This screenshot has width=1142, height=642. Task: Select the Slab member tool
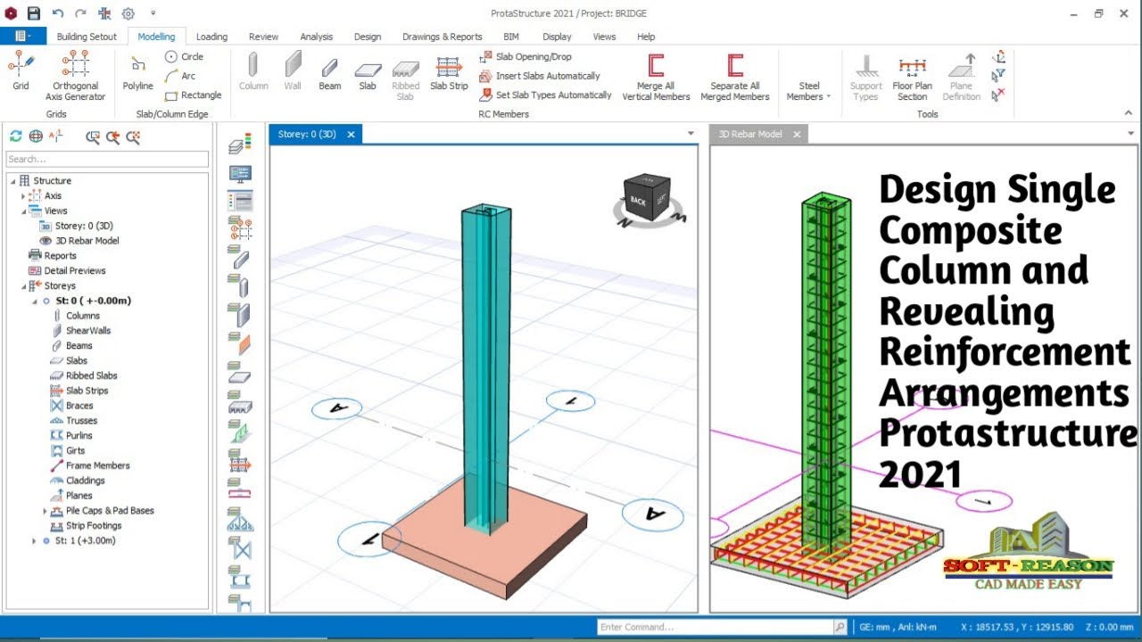point(368,74)
